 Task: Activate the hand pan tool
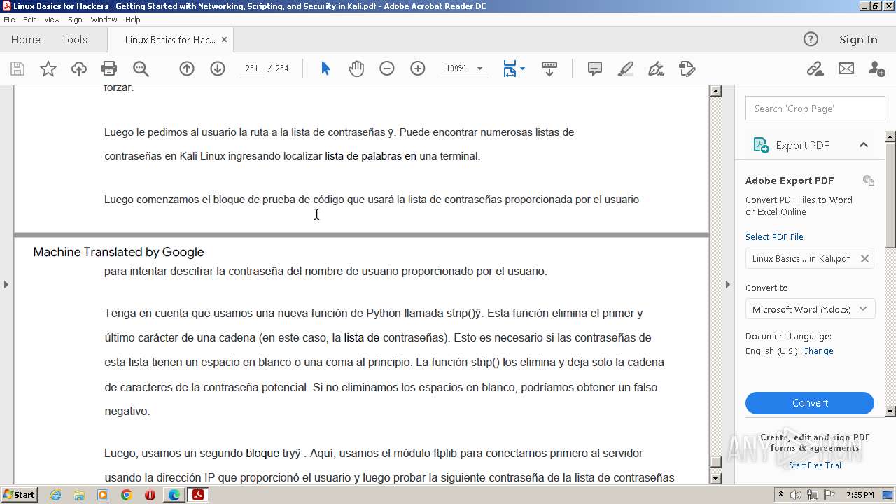click(356, 69)
